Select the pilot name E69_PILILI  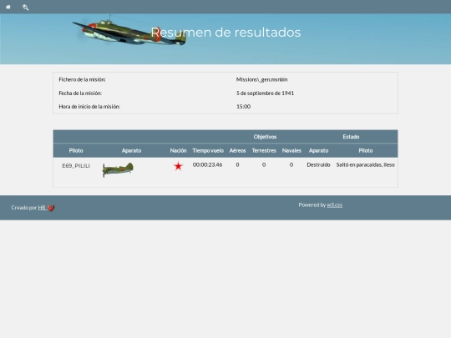[76, 166]
